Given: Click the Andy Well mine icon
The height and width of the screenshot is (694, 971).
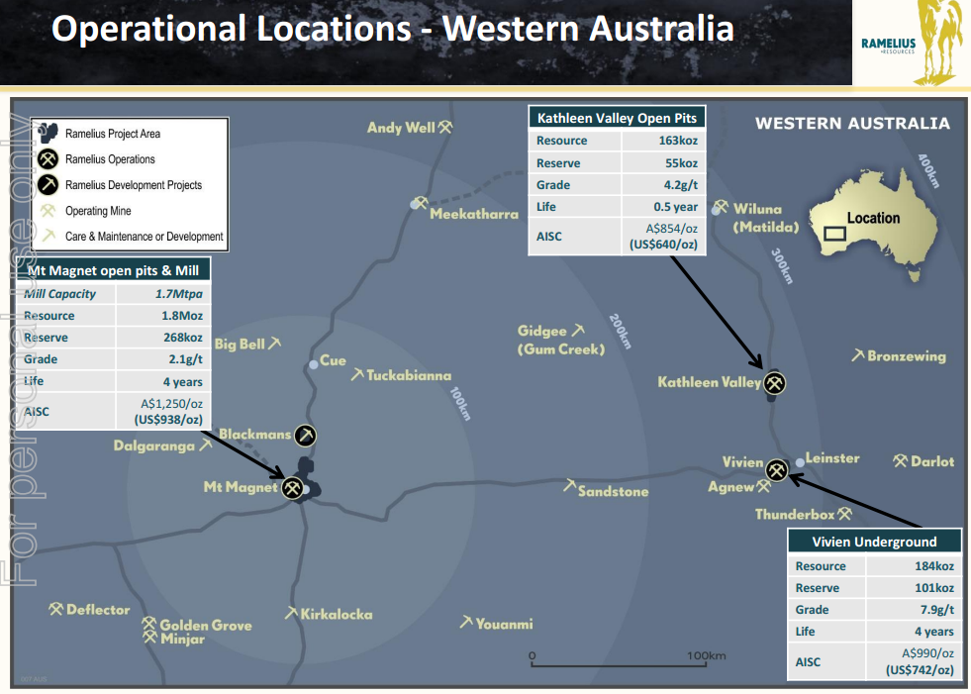Looking at the screenshot, I should click(445, 127).
